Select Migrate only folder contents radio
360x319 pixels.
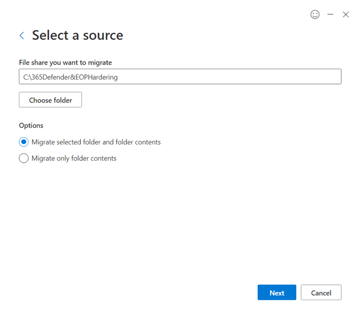tap(24, 158)
